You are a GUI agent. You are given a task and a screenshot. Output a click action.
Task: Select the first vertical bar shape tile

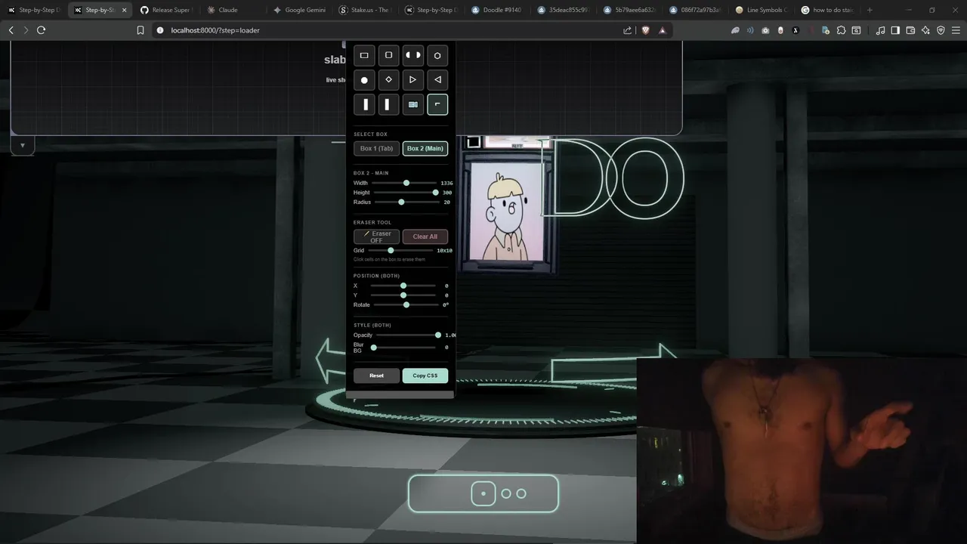tap(364, 104)
